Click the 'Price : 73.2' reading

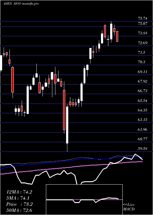(x=19, y=204)
